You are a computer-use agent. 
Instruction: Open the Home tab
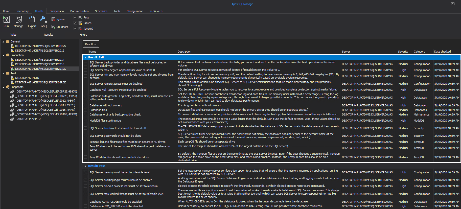click(x=7, y=11)
